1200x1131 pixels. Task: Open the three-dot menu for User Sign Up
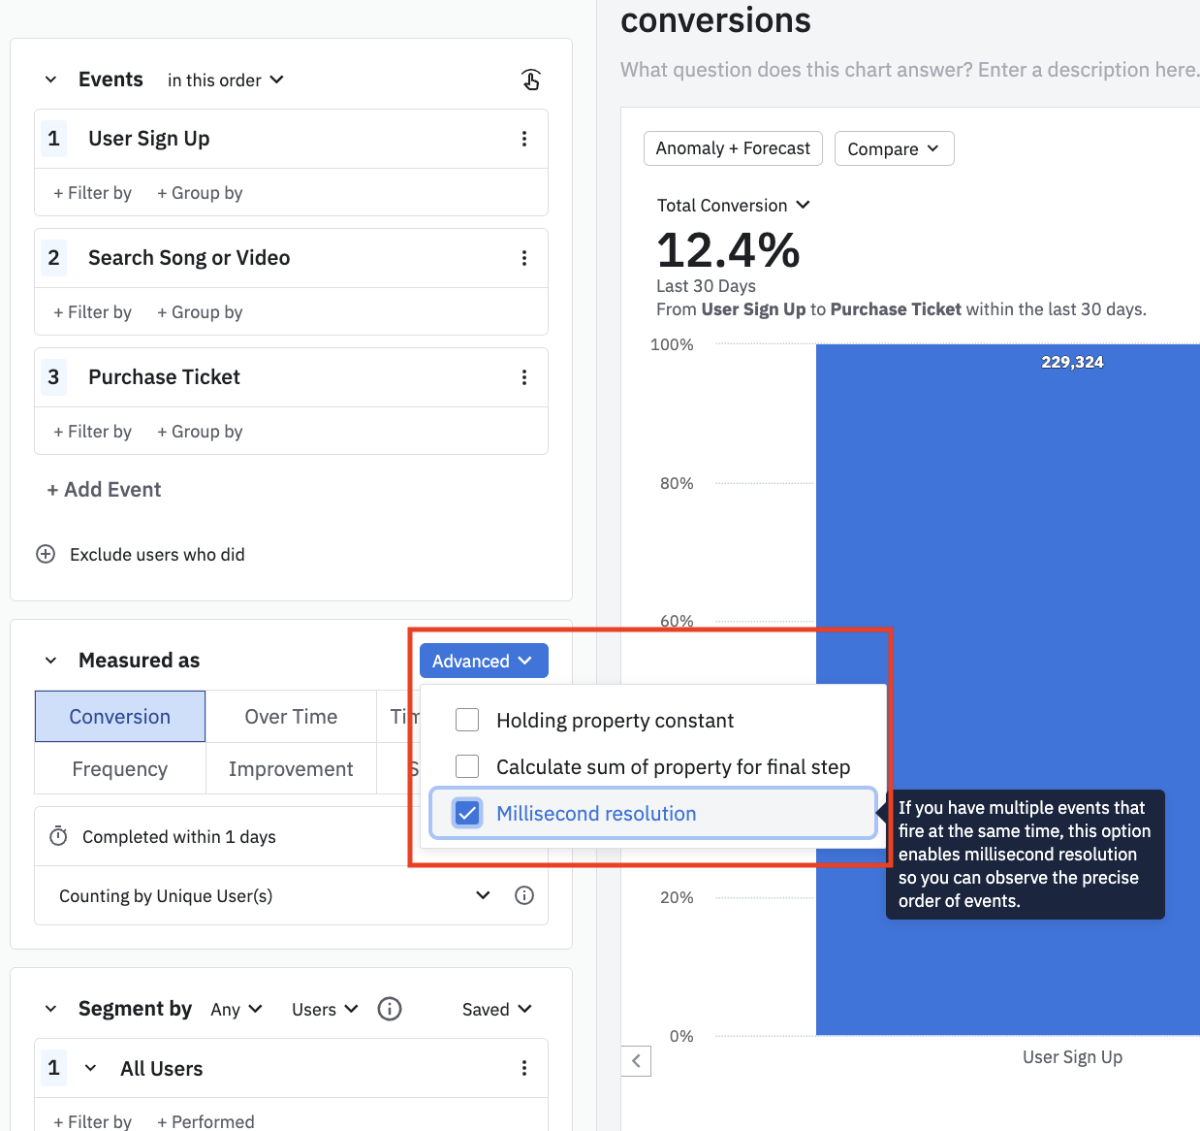[524, 139]
